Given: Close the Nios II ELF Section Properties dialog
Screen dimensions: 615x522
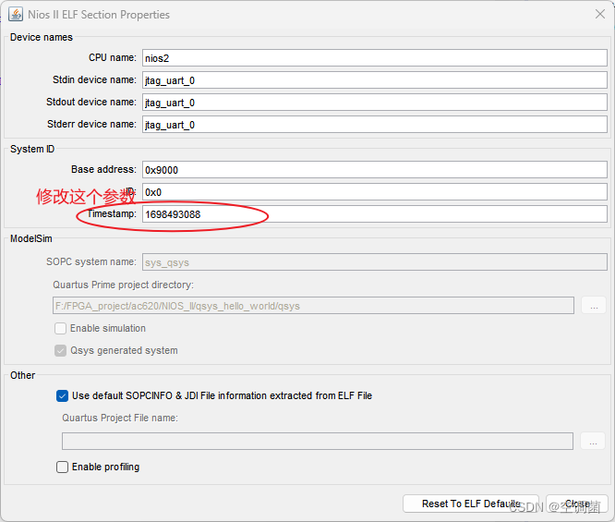Looking at the screenshot, I should pyautogui.click(x=599, y=14).
